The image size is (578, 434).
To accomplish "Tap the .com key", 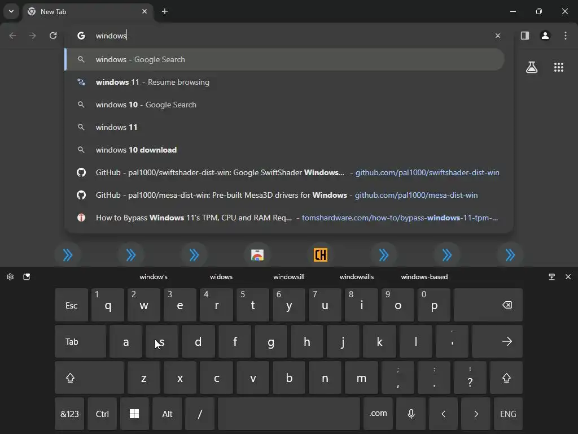I will tap(378, 414).
